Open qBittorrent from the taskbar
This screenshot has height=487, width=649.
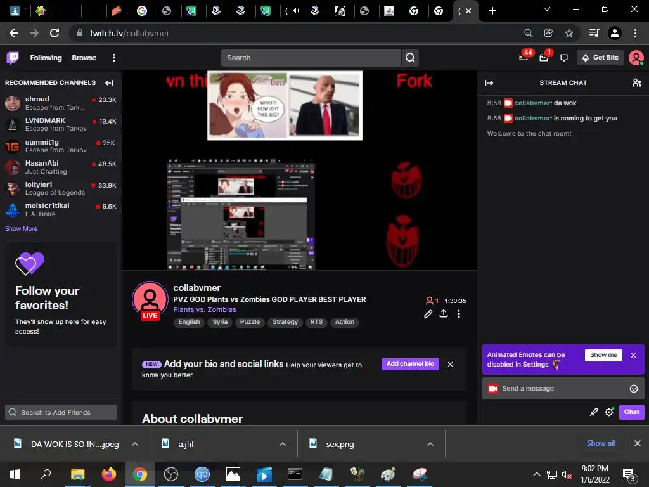202,474
